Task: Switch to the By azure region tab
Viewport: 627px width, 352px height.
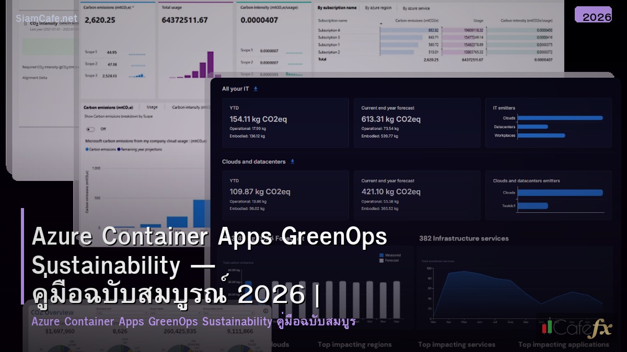Action: 380,7
